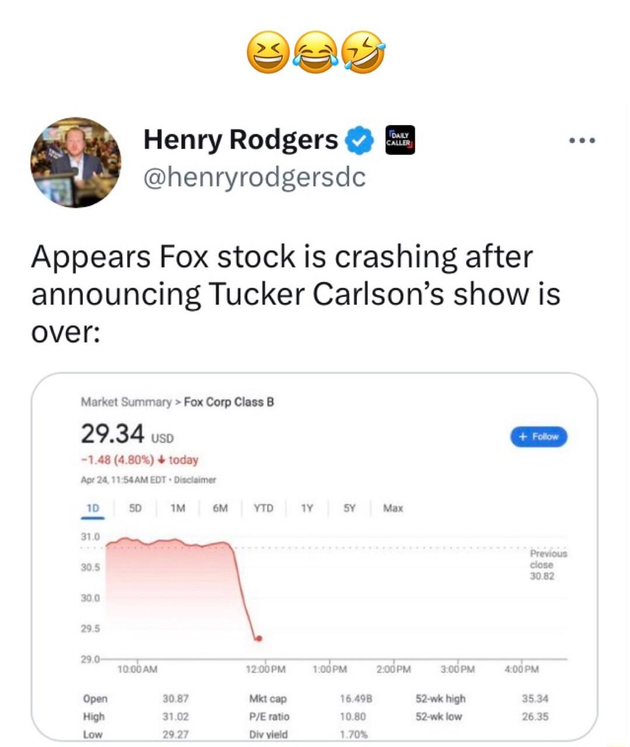Click the Follow button on the stock page
The width and height of the screenshot is (630, 747).
[x=538, y=436]
